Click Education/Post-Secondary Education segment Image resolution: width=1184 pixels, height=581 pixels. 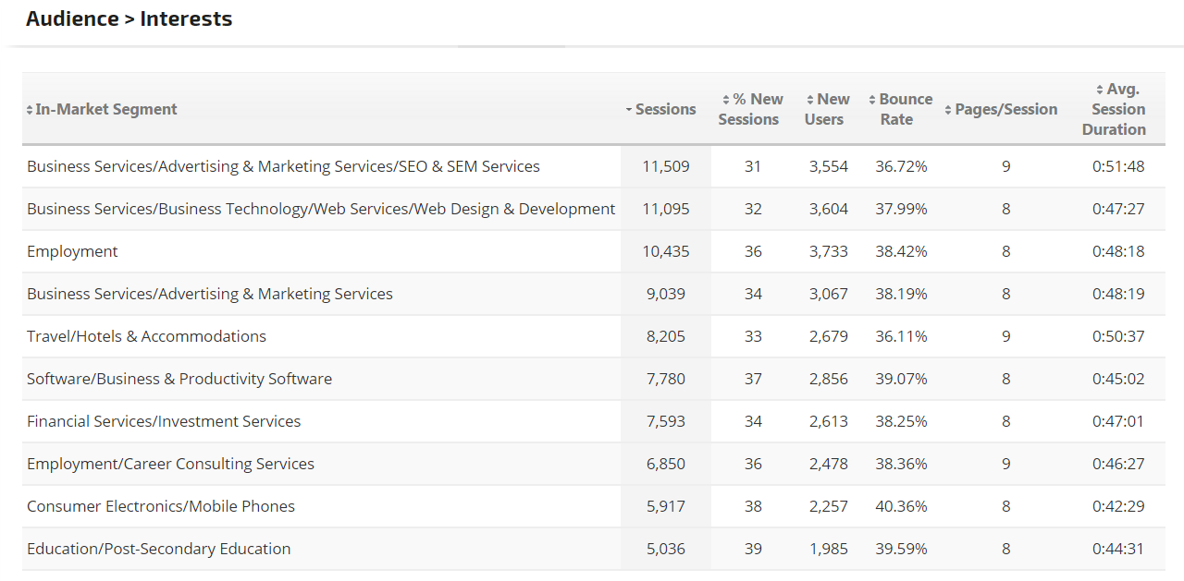coord(158,549)
